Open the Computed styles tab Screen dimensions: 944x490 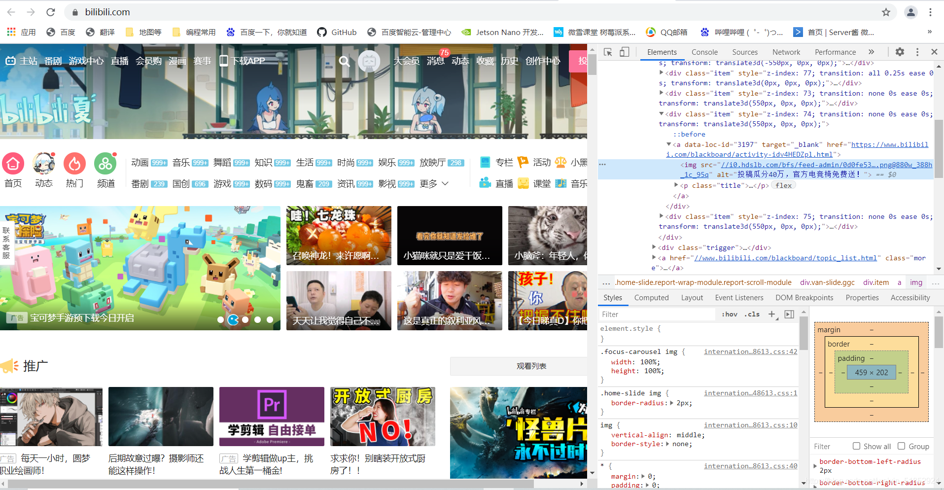pyautogui.click(x=651, y=298)
